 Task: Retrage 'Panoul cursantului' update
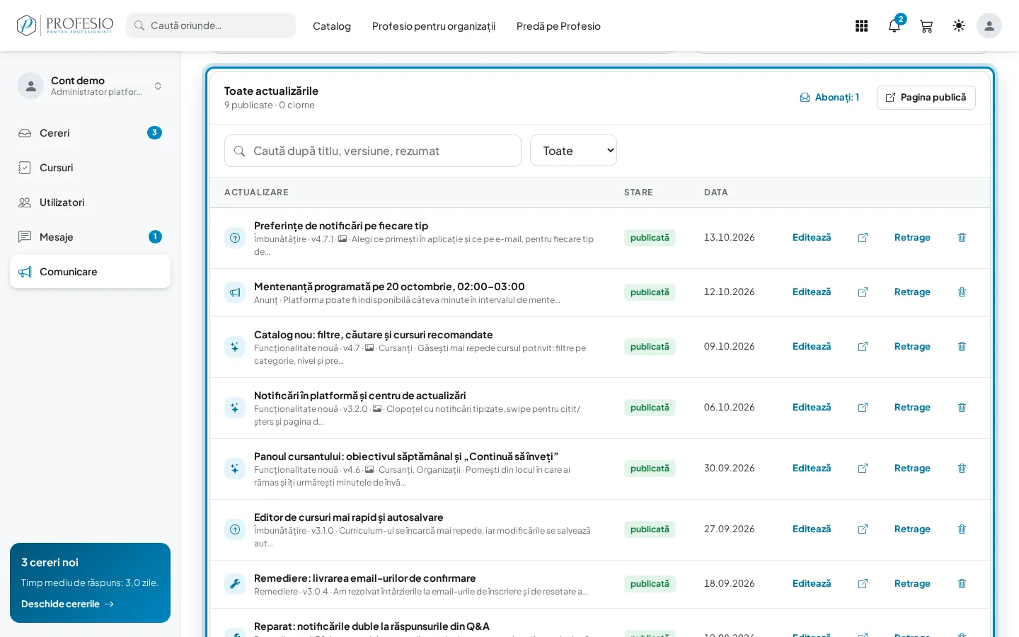click(x=912, y=469)
